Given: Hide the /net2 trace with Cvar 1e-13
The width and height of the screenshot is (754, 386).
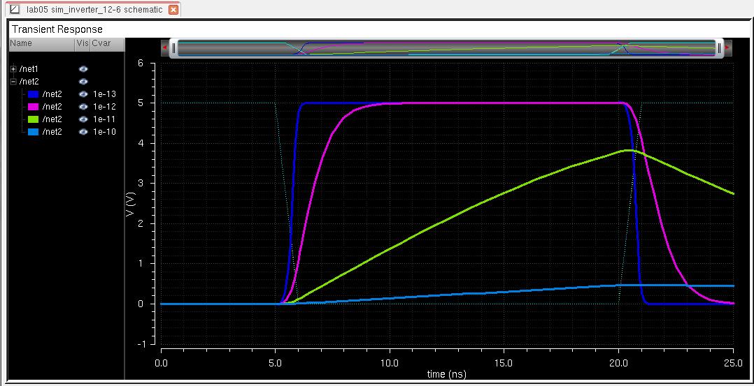Looking at the screenshot, I should coord(83,94).
